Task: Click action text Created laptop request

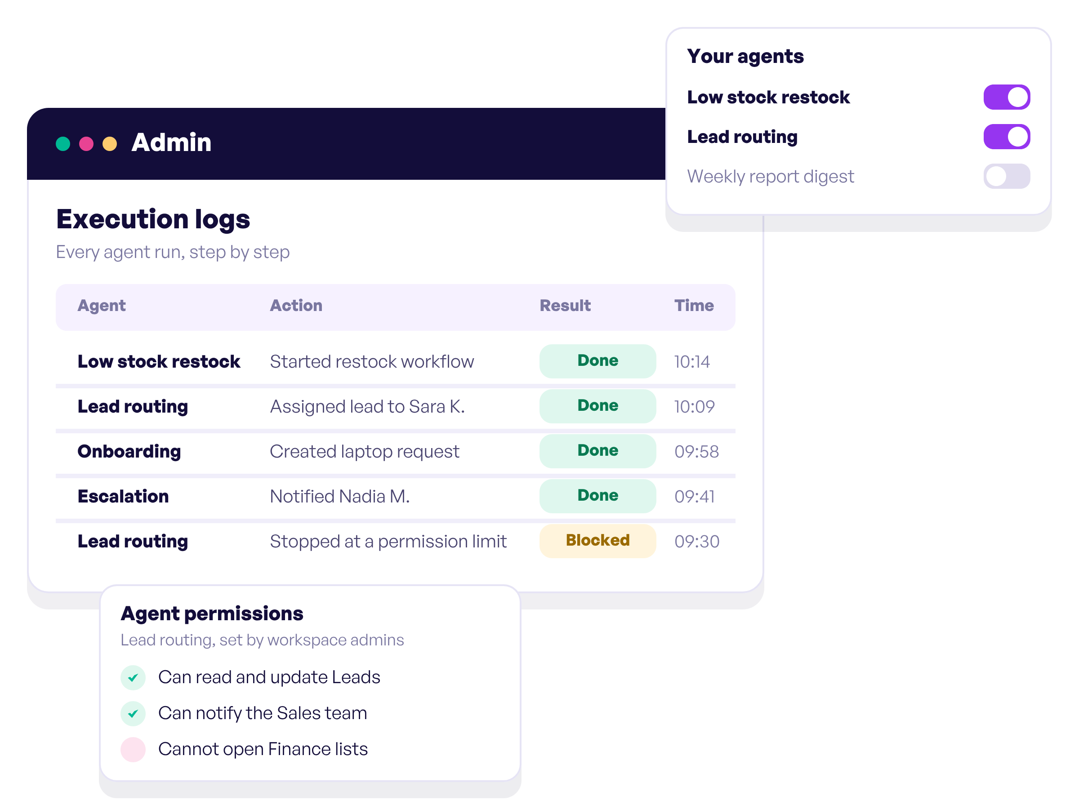Action: [364, 452]
